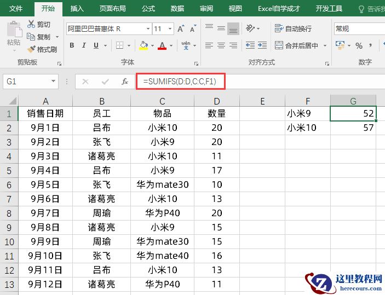The image size is (385, 295).
Task: Select column C header
Action: [162, 101]
